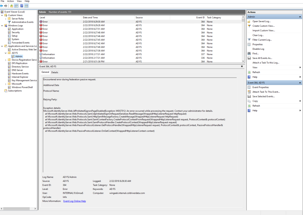
Task: Open the Event Log Online Help link
Action: point(75,201)
